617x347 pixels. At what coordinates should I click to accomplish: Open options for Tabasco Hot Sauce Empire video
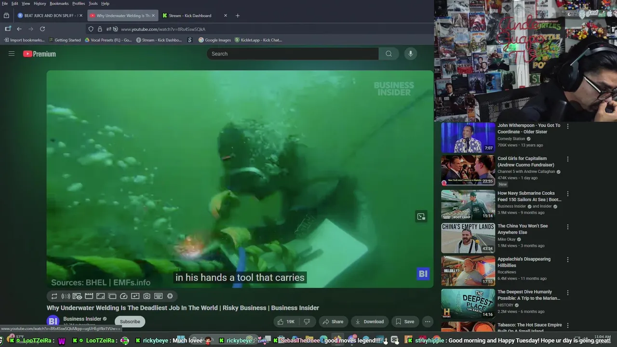[567, 326]
